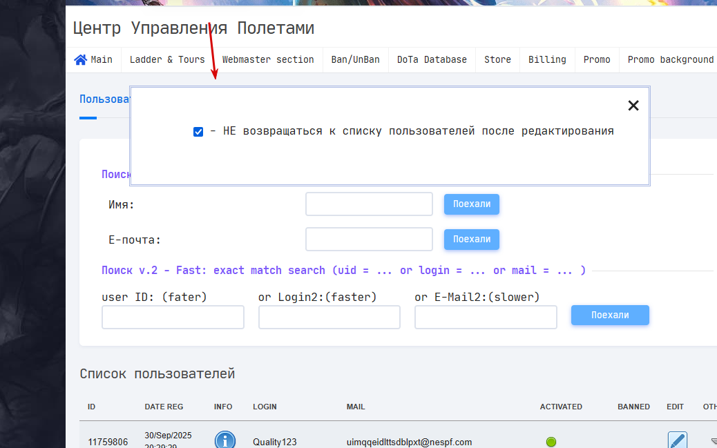Click the Центр Управления Полетами title

(193, 28)
